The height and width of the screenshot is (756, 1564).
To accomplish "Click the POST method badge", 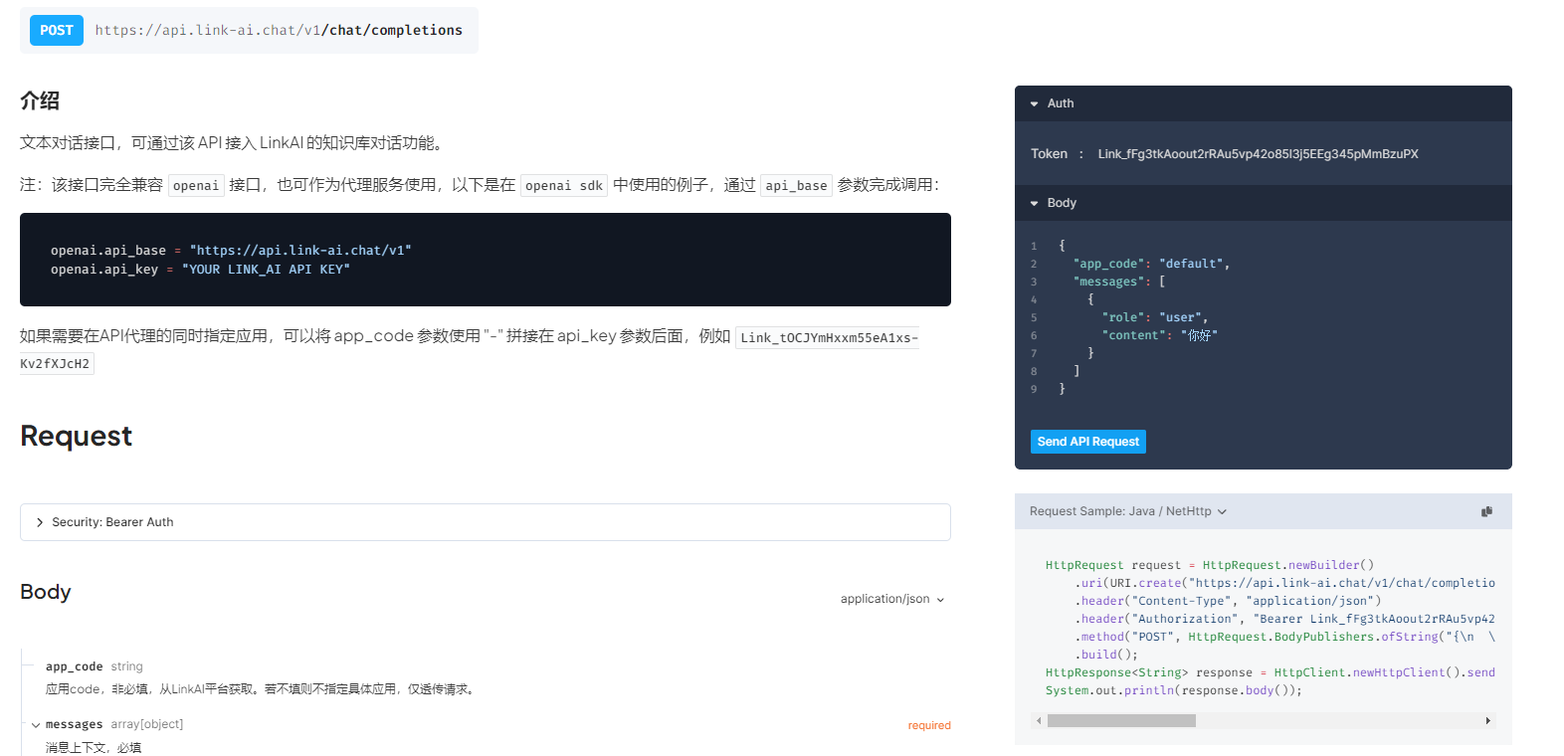I will pyautogui.click(x=57, y=30).
